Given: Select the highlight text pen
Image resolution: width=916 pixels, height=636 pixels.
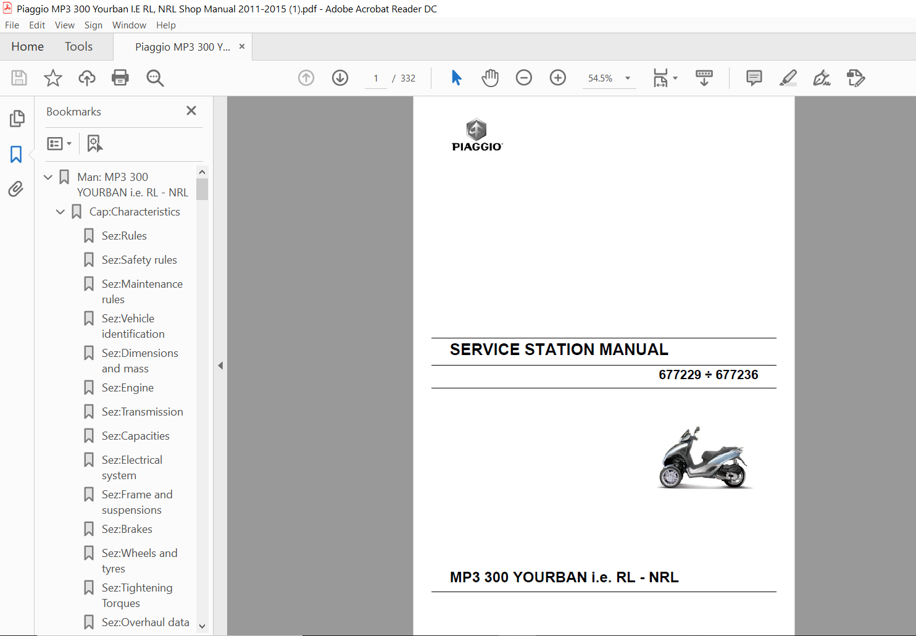Looking at the screenshot, I should [788, 78].
